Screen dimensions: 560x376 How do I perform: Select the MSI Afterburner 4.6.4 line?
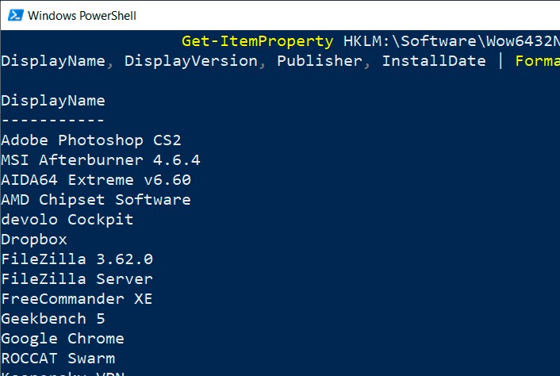point(100,160)
